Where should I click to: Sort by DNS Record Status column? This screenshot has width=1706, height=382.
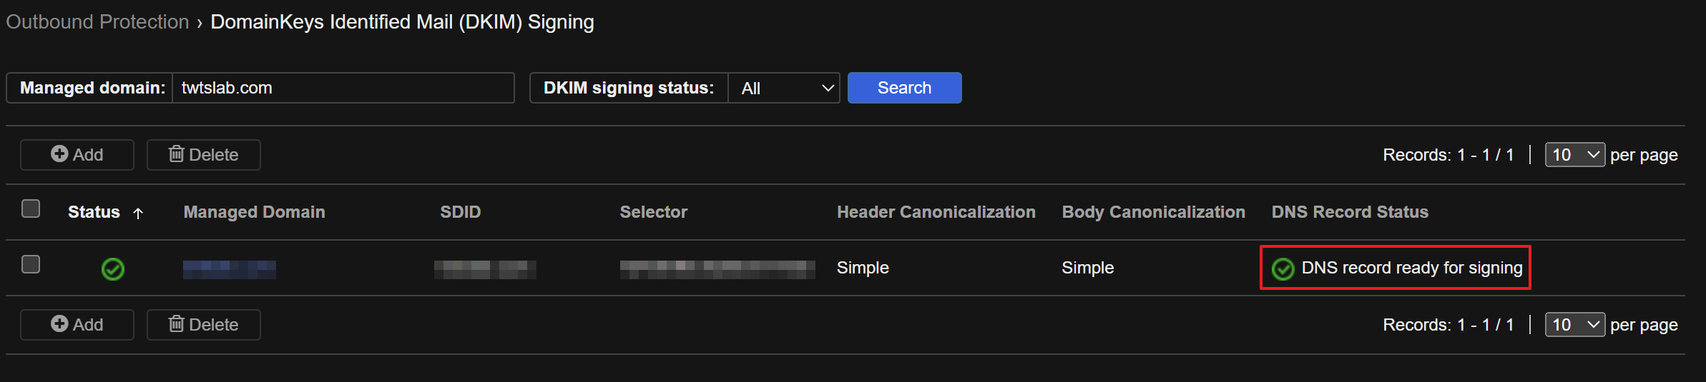pyautogui.click(x=1349, y=212)
